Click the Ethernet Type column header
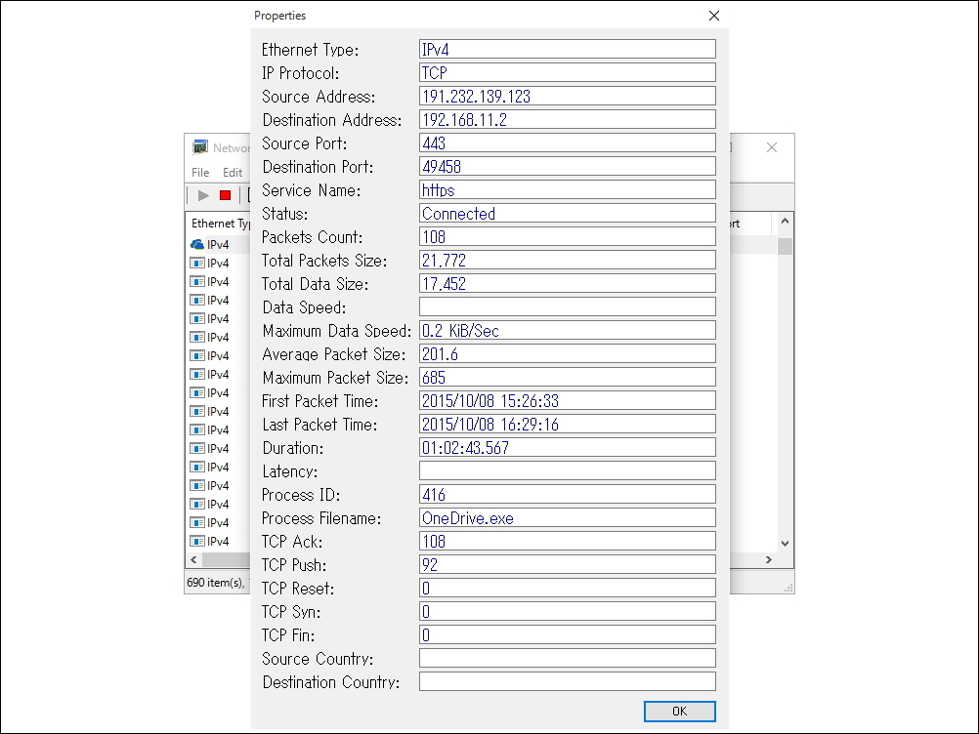 [x=221, y=224]
